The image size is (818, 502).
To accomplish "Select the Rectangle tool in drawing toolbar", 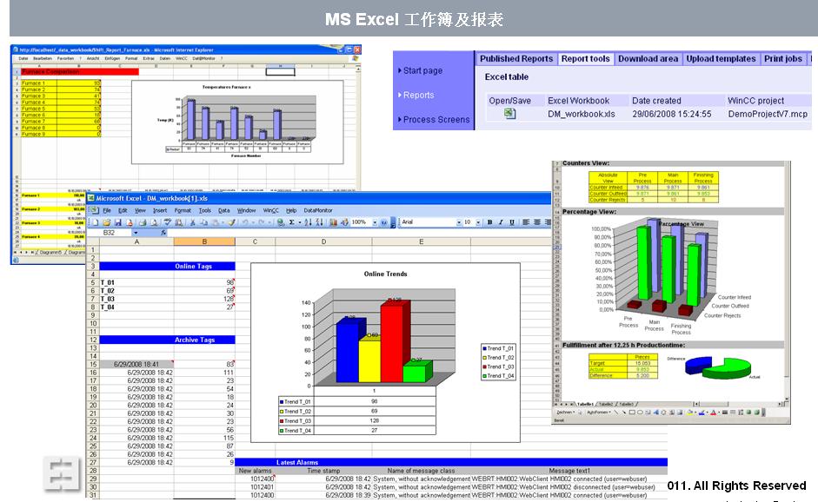I will coord(632,413).
